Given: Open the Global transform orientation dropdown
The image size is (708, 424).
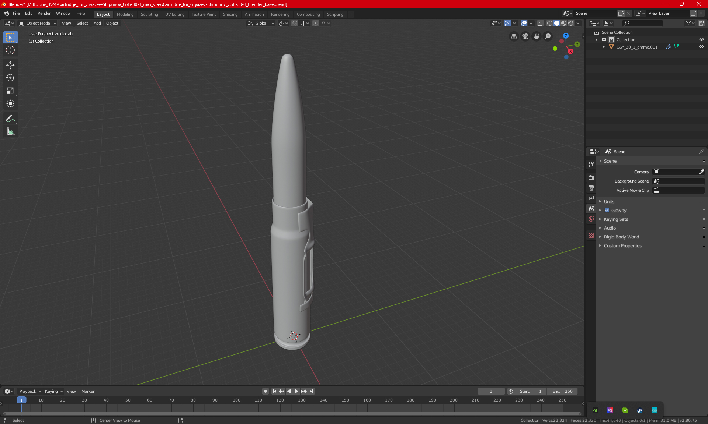Looking at the screenshot, I should (261, 23).
